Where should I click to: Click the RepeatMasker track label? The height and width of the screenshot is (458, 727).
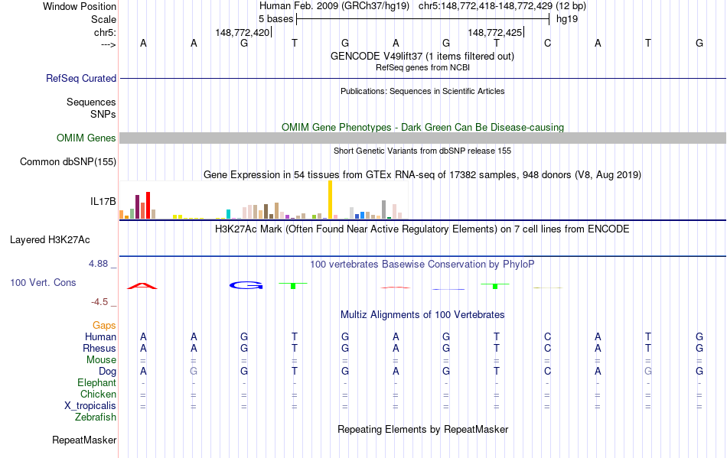[x=84, y=440]
